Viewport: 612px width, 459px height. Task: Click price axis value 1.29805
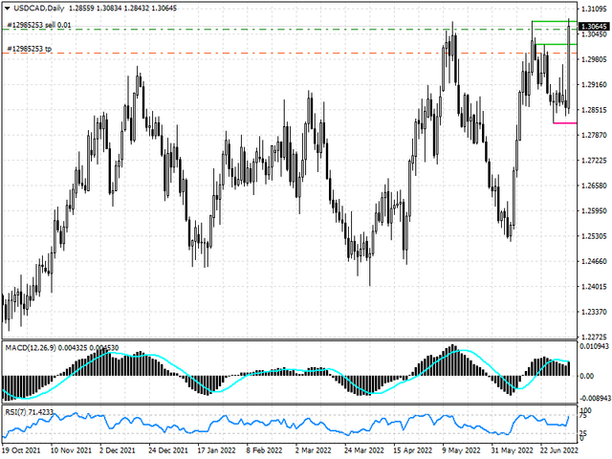(x=594, y=59)
